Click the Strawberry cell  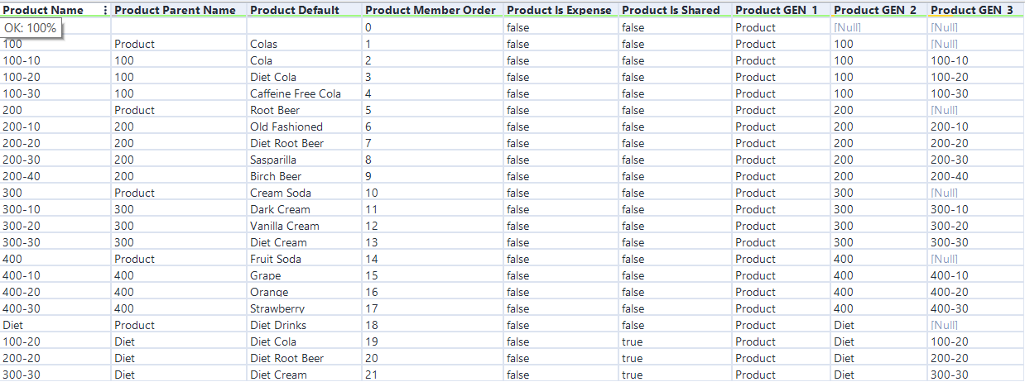click(277, 308)
